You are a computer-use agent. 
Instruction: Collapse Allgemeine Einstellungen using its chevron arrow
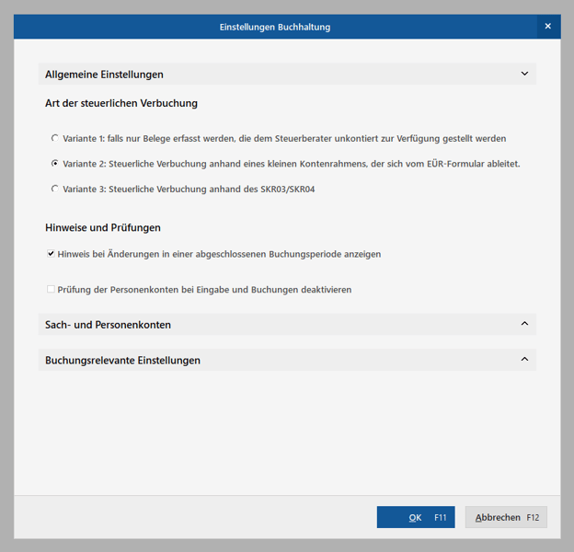point(524,74)
